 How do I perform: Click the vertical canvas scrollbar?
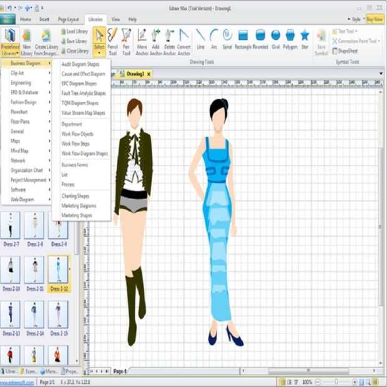click(x=381, y=226)
